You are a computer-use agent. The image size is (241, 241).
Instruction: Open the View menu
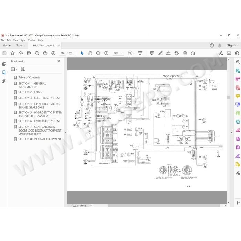pos(15,40)
